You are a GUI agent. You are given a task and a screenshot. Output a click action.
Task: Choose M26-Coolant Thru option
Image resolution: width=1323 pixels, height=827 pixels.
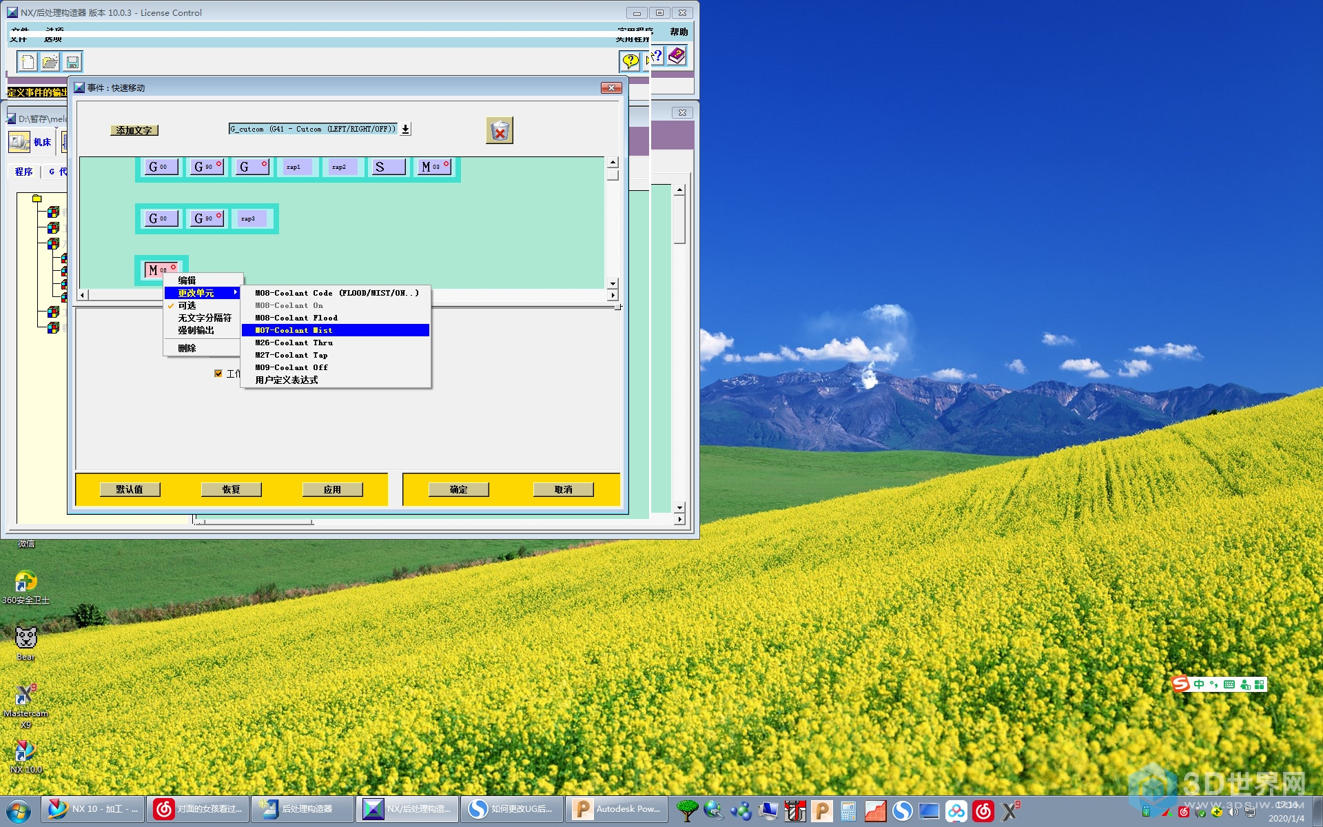[336, 343]
